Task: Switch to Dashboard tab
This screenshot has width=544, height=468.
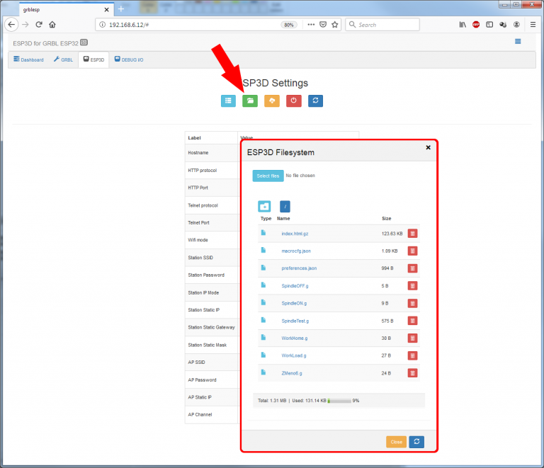Action: click(x=28, y=59)
